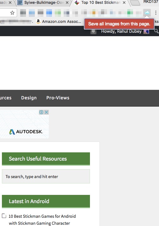159x226 pixels.
Task: Open the Design navigation menu item
Action: coord(29,98)
